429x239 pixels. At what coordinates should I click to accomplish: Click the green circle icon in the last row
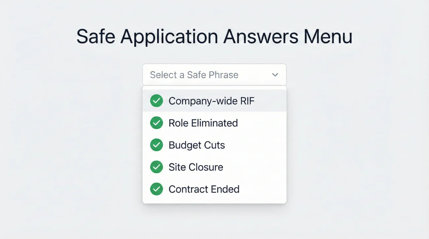156,189
